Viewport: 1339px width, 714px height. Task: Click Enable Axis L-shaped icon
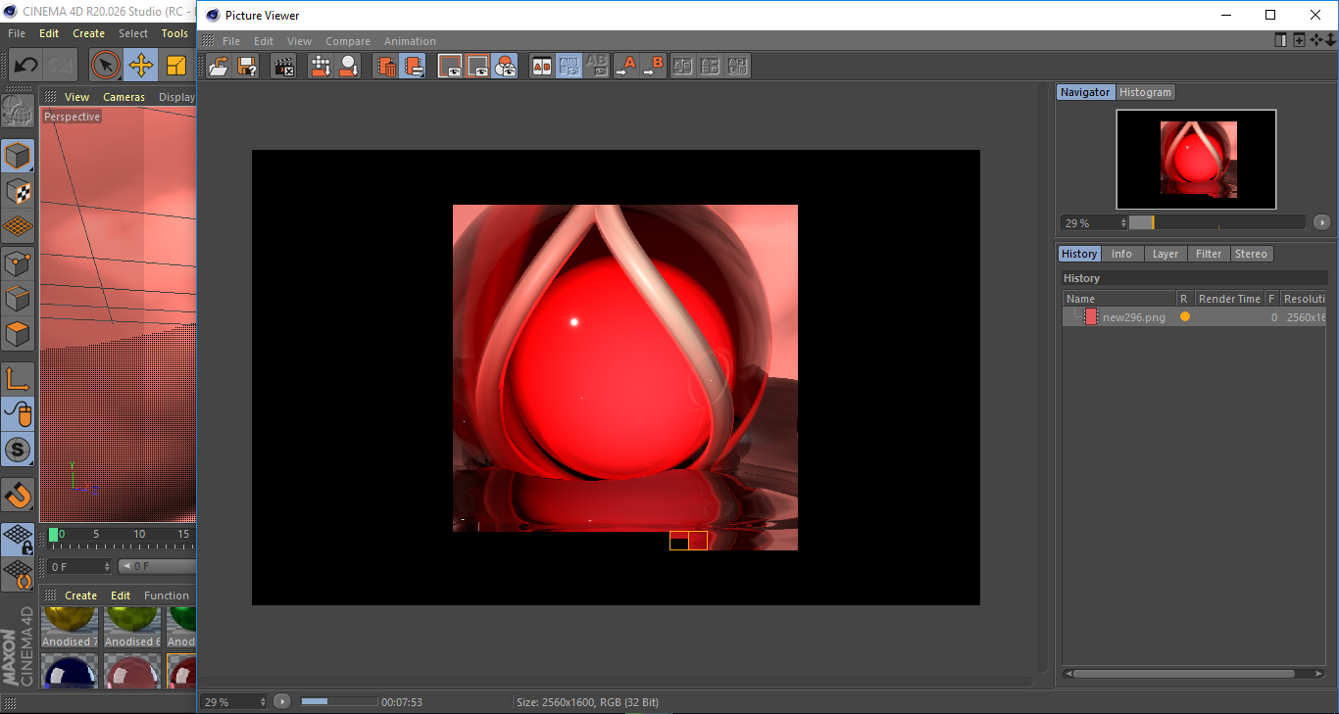tap(17, 378)
